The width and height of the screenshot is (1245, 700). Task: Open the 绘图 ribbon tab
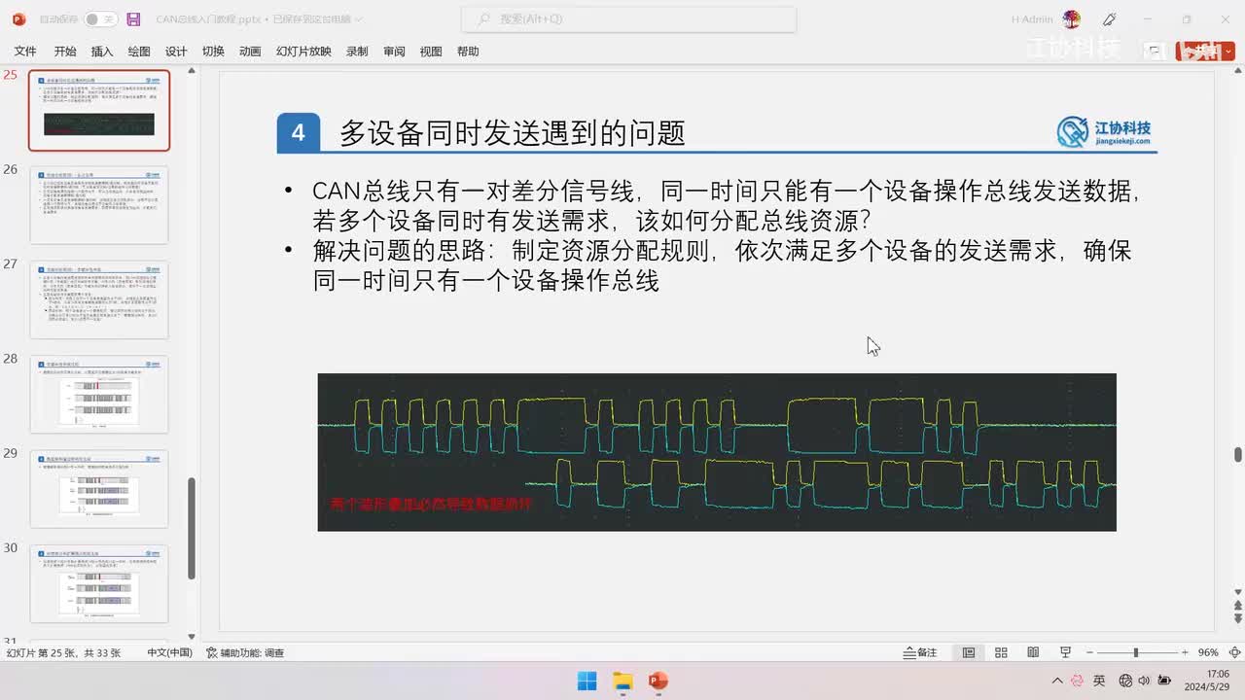139,52
